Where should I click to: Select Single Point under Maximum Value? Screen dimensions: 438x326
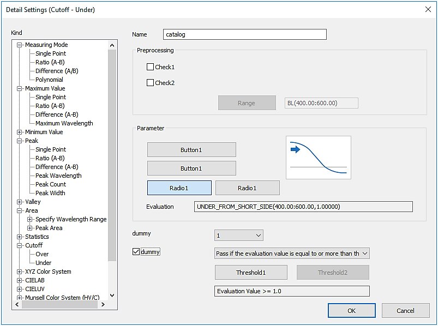click(x=51, y=97)
